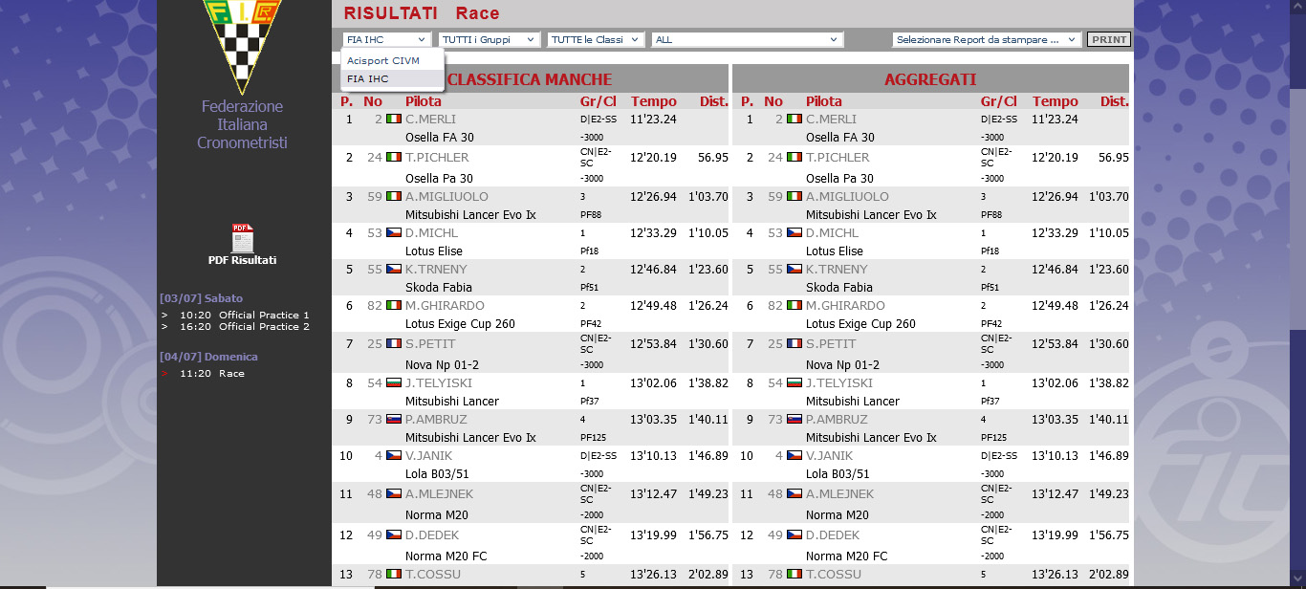This screenshot has width=1306, height=589.
Task: Click J.TELYISKI's flag in Classifica Manche
Action: [394, 383]
